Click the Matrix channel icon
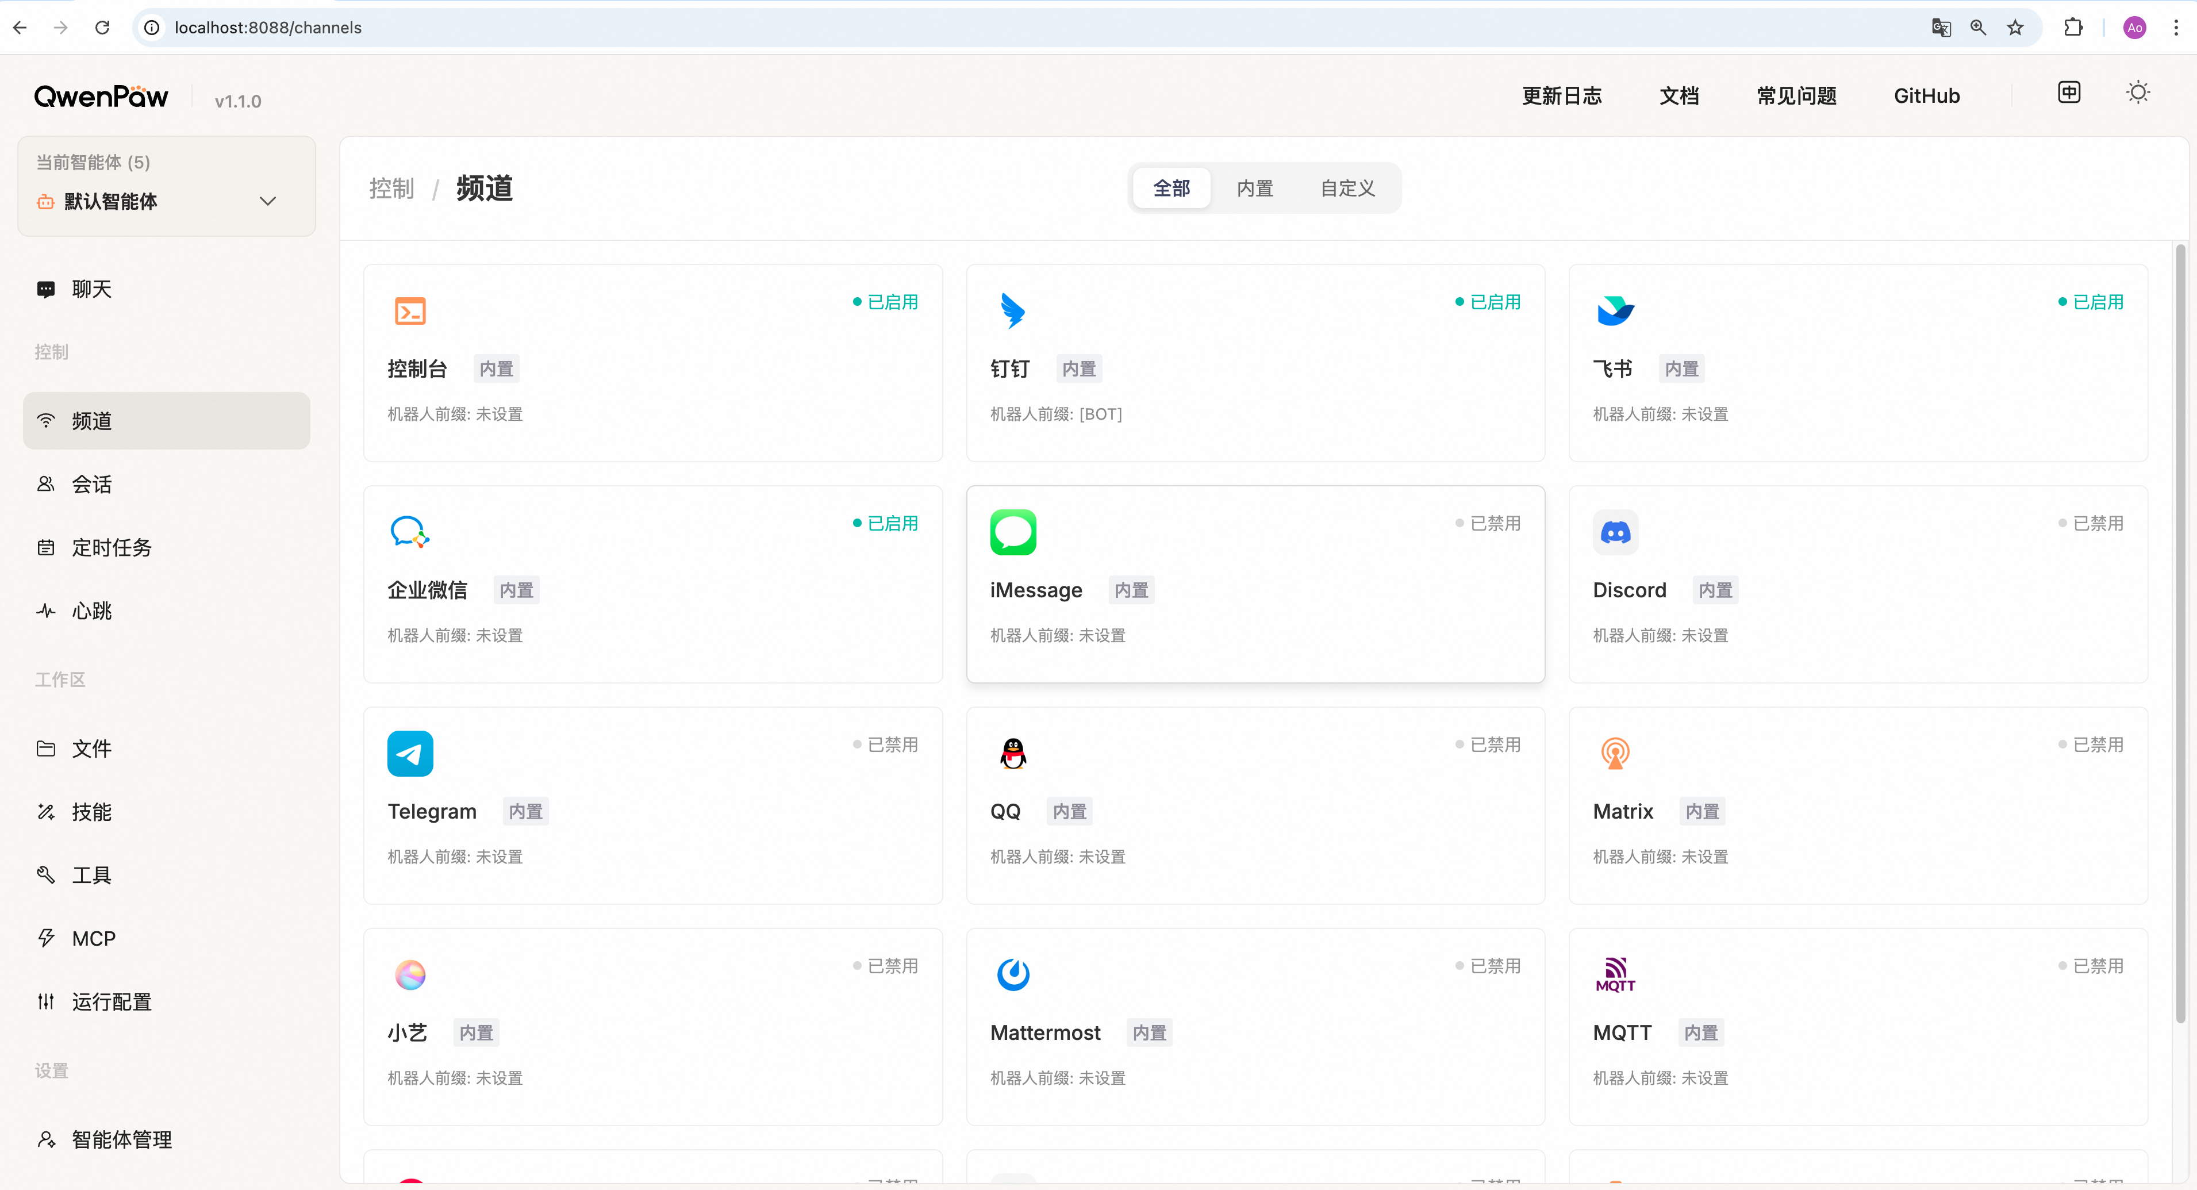 click(x=1615, y=753)
